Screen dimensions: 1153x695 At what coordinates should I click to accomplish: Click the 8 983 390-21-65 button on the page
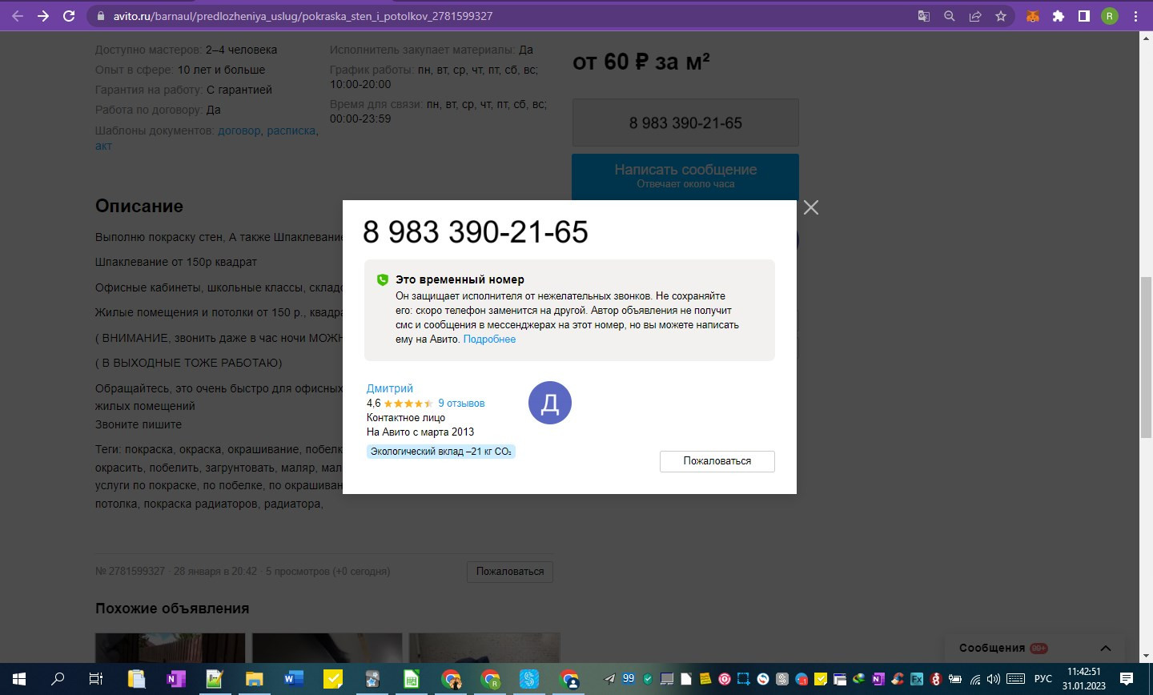tap(685, 123)
